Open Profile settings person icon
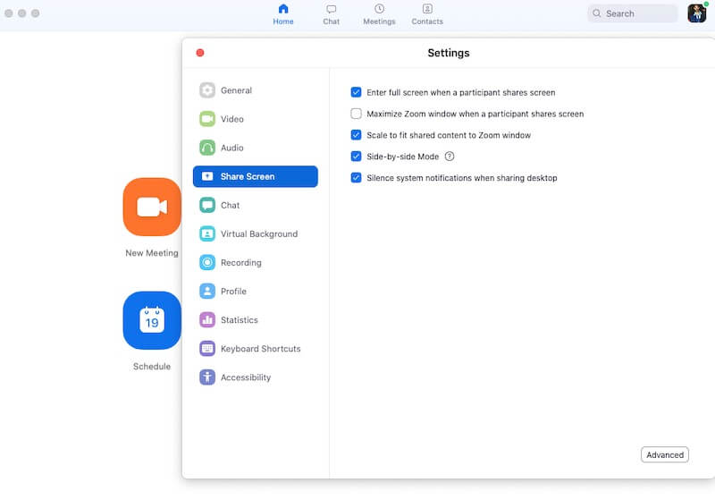 tap(207, 292)
